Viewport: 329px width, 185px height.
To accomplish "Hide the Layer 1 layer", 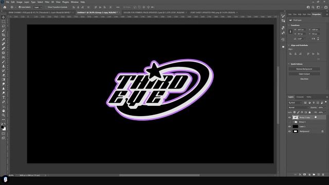I will [x=289, y=126].
